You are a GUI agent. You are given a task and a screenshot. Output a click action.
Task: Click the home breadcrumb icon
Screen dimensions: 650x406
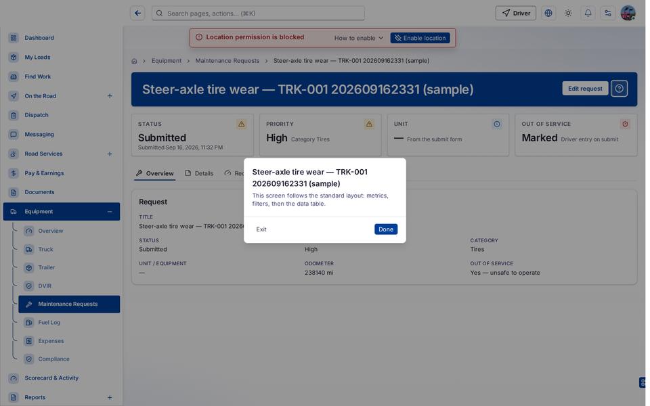coord(134,61)
